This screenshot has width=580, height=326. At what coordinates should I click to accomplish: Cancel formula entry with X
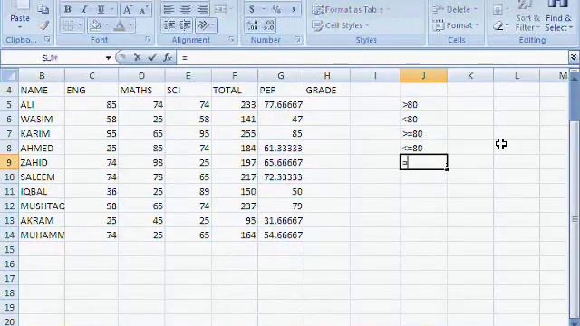[x=137, y=57]
